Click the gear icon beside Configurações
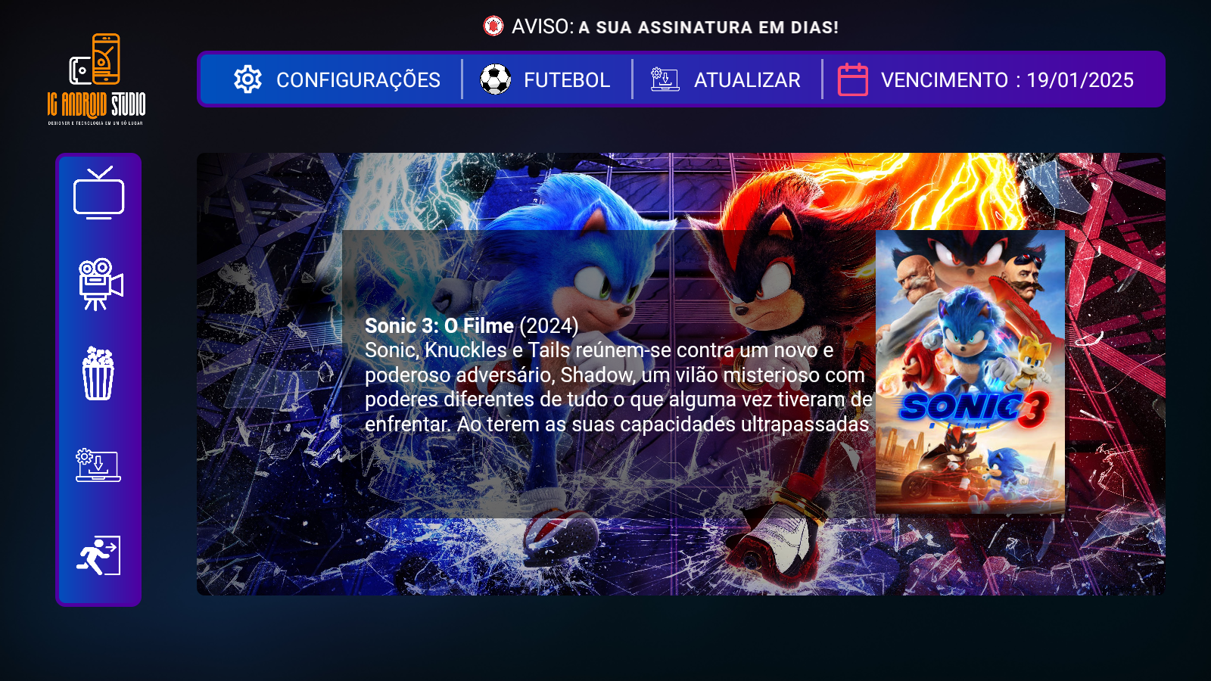 pos(247,79)
